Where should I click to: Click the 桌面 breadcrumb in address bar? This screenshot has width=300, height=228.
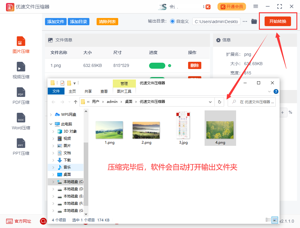coord(129,102)
